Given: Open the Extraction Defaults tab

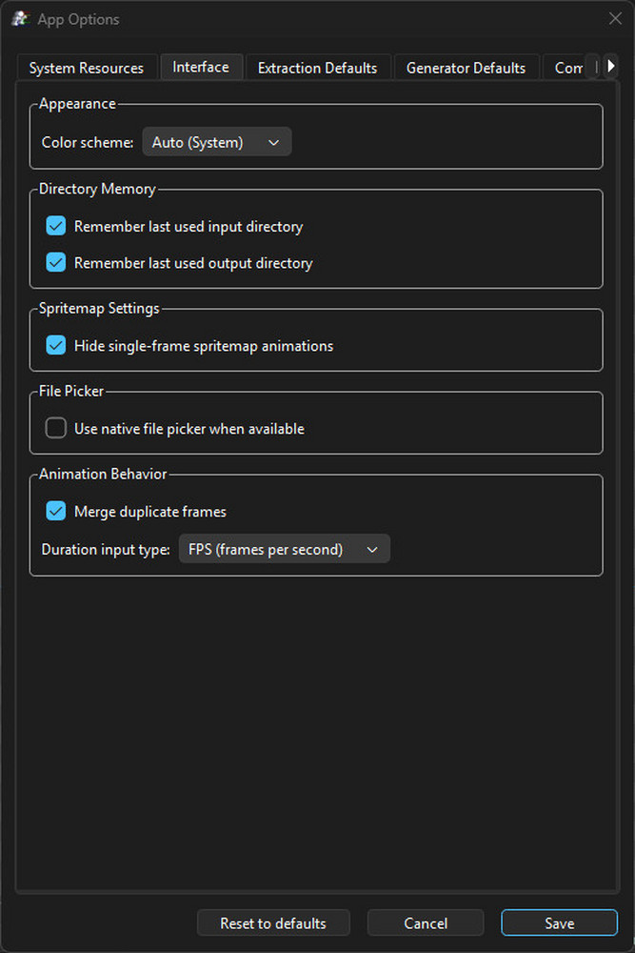Looking at the screenshot, I should pos(318,67).
